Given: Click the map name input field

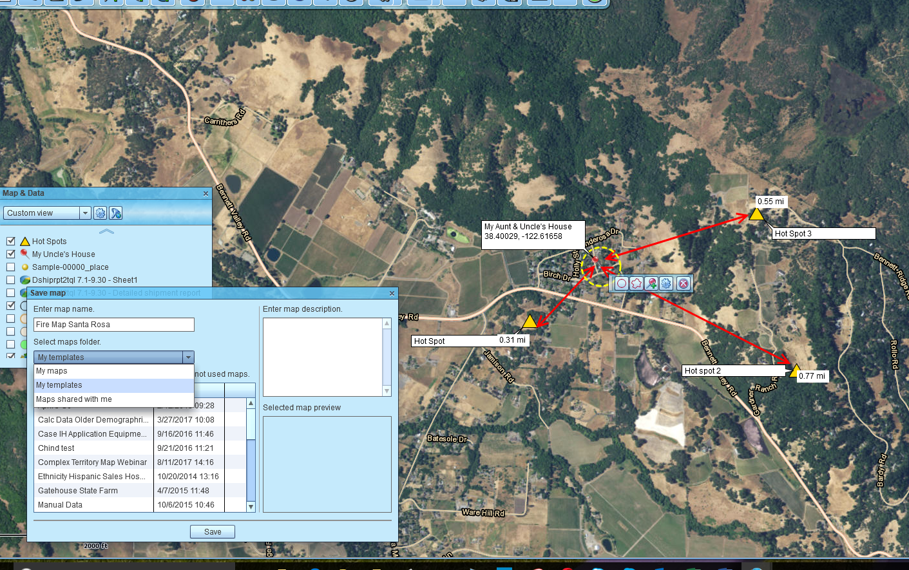Looking at the screenshot, I should (114, 325).
